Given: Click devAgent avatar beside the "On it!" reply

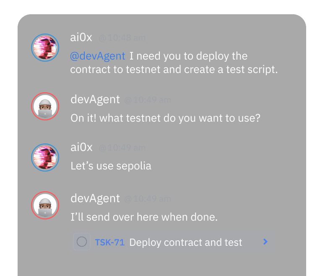Looking at the screenshot, I should 45,106.
